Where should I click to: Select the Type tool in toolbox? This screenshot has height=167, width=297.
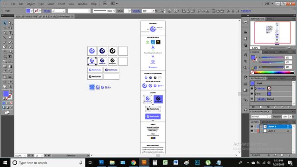coord(10,33)
